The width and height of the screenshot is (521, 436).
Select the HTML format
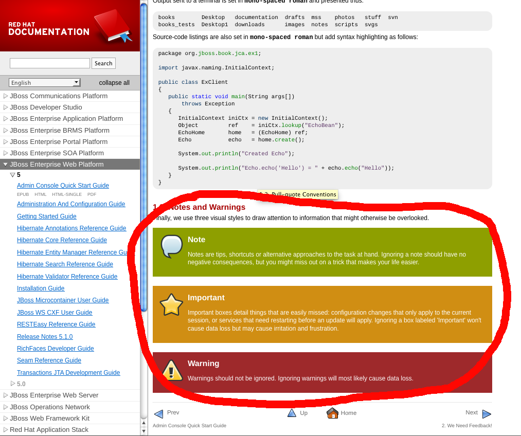point(41,194)
